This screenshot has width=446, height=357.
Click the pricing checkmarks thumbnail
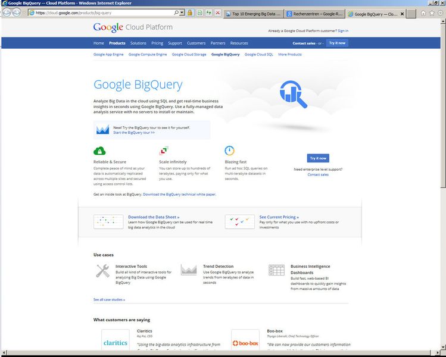tap(240, 222)
